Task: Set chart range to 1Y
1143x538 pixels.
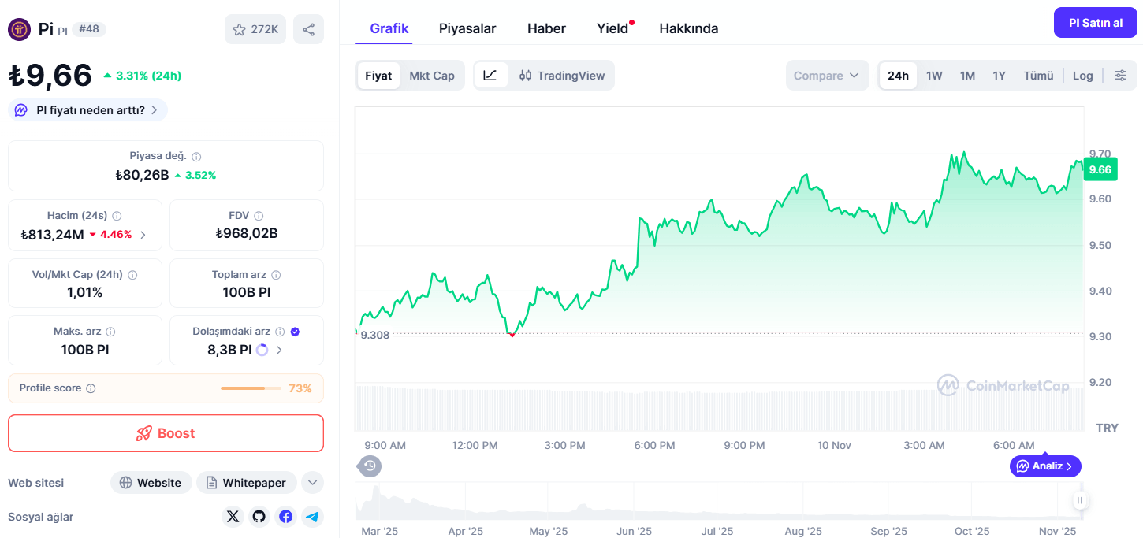Action: (x=999, y=76)
